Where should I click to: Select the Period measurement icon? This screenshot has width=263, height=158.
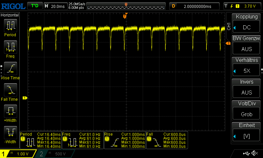point(10,27)
